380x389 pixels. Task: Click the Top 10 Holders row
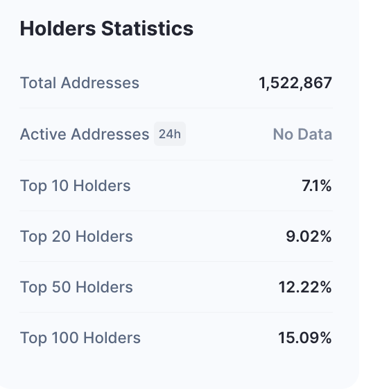click(x=176, y=185)
